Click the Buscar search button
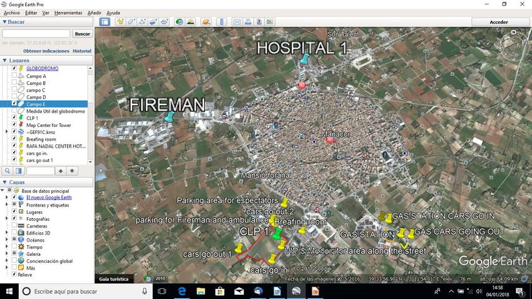The image size is (532, 299). pyautogui.click(x=83, y=34)
